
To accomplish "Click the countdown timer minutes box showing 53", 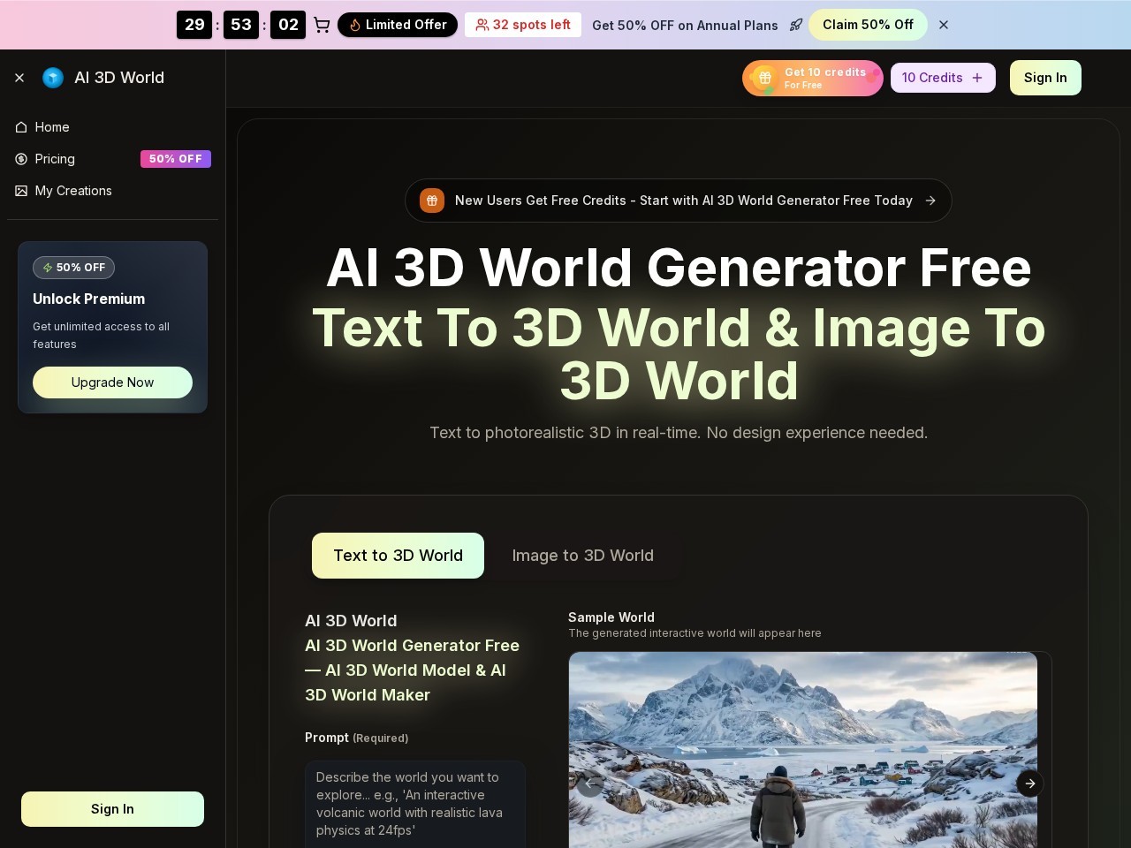I will pyautogui.click(x=241, y=25).
